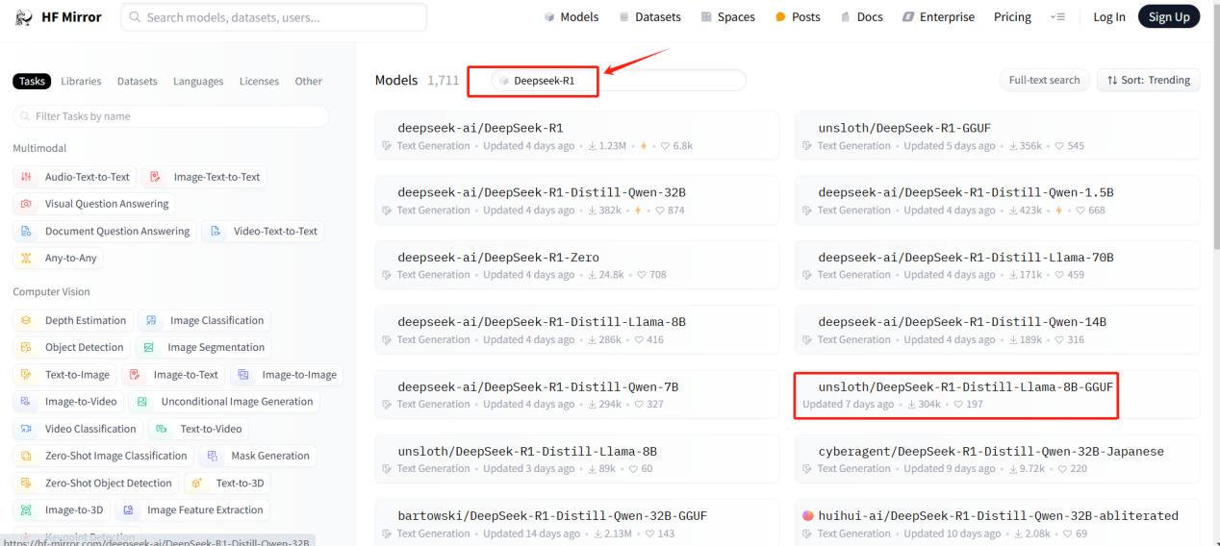Focus the Filter Tasks by name field
1220x546 pixels.
170,116
